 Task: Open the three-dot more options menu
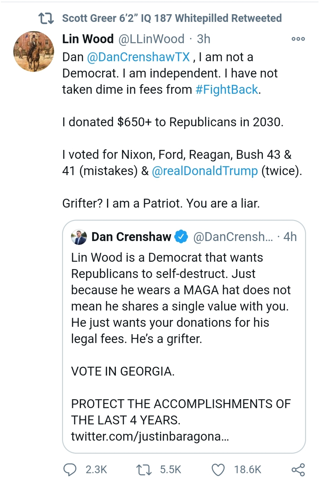(x=298, y=39)
